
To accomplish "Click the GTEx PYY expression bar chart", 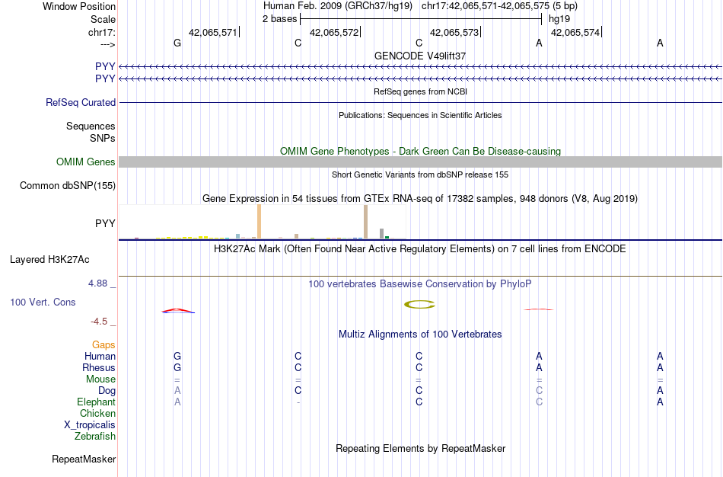I will tap(263, 222).
